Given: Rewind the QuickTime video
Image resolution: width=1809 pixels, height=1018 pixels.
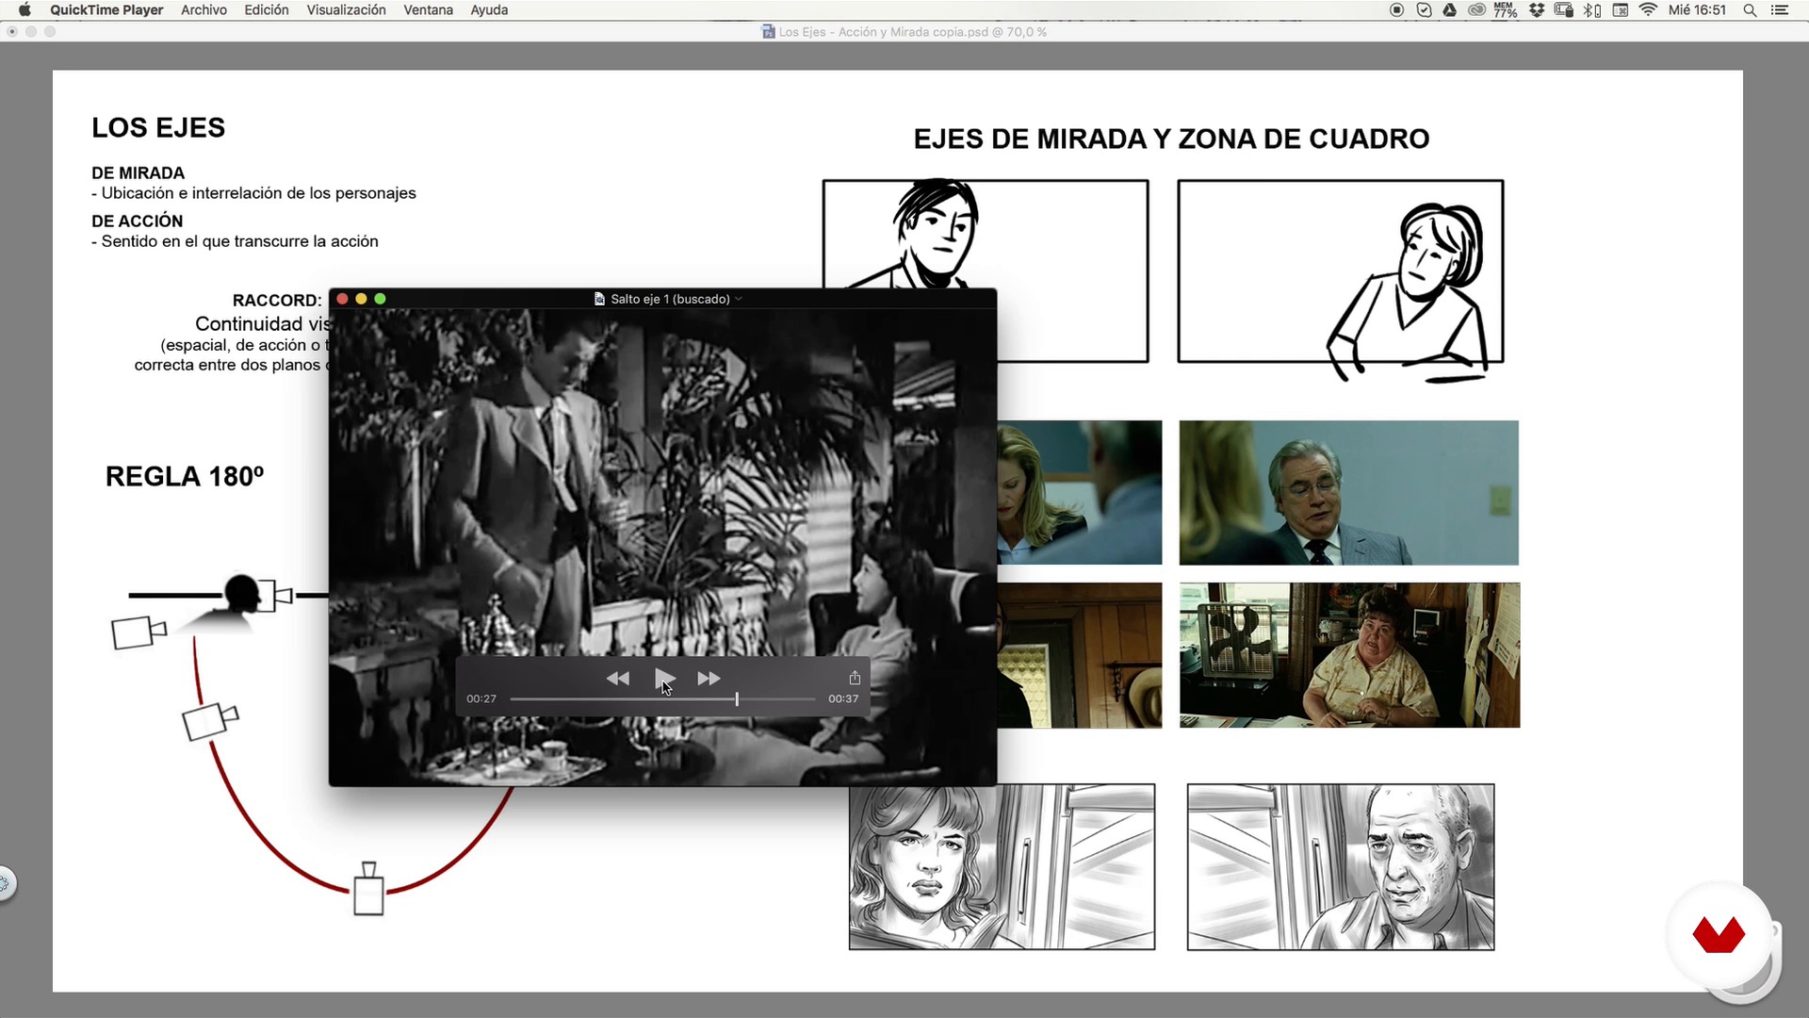Looking at the screenshot, I should [x=618, y=678].
